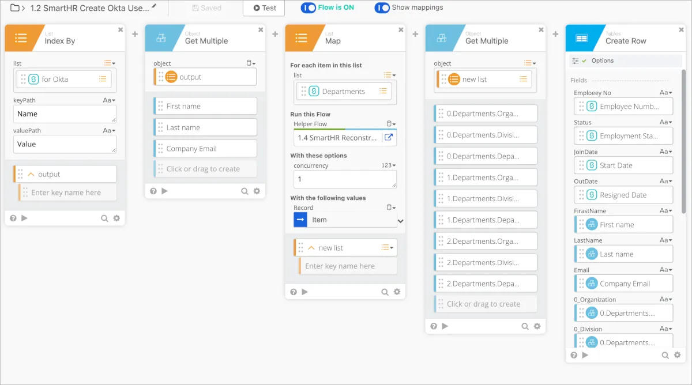Open second Get Multiple card help icon
This screenshot has height=385, width=692.
point(434,326)
